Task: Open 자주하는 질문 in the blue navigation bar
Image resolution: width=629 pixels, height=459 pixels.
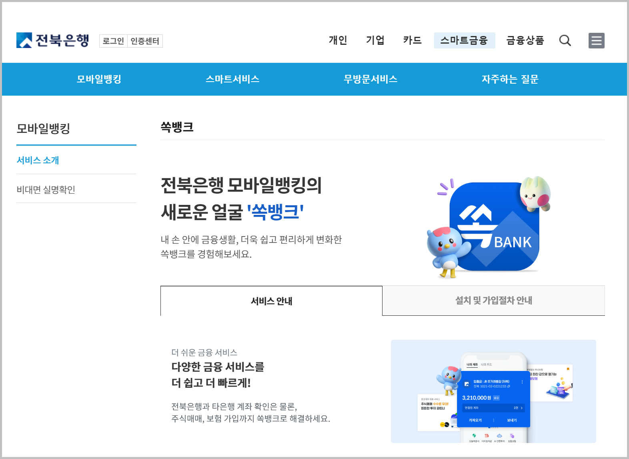Action: (510, 79)
